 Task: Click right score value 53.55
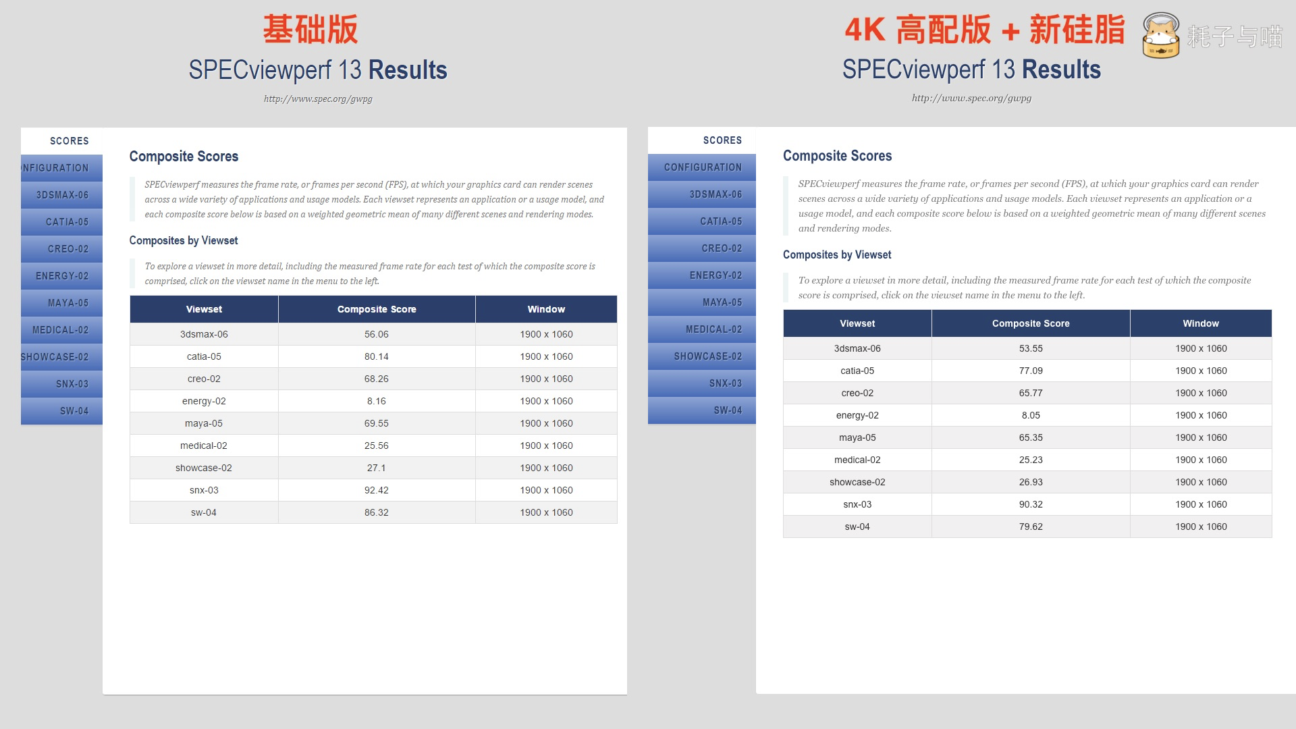click(1031, 348)
